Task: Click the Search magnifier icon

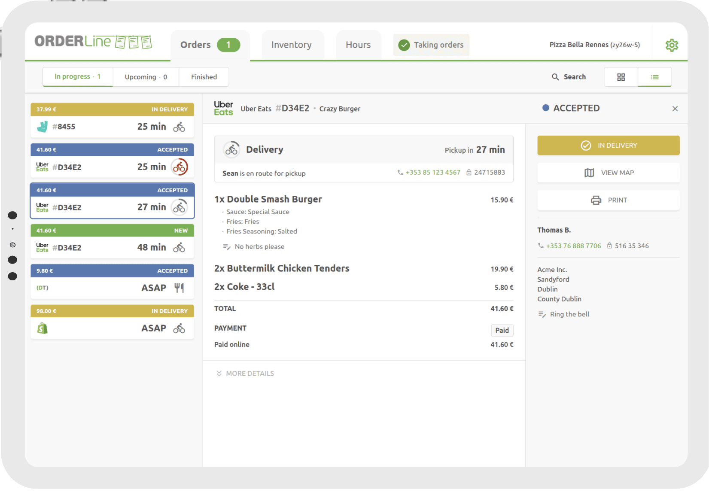Action: pos(555,77)
